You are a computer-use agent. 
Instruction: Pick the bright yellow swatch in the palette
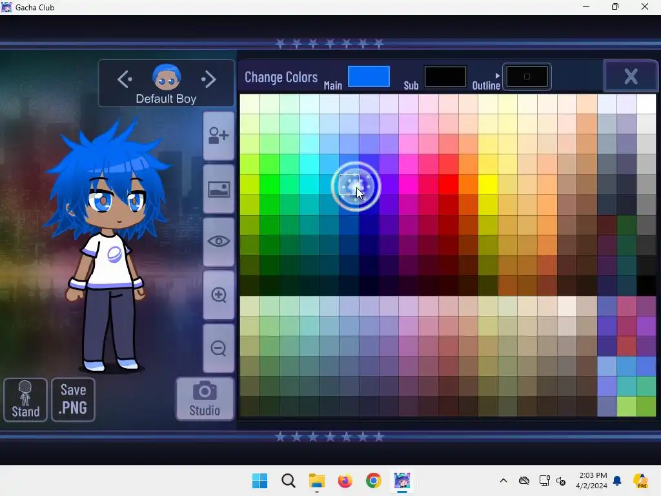pos(488,185)
